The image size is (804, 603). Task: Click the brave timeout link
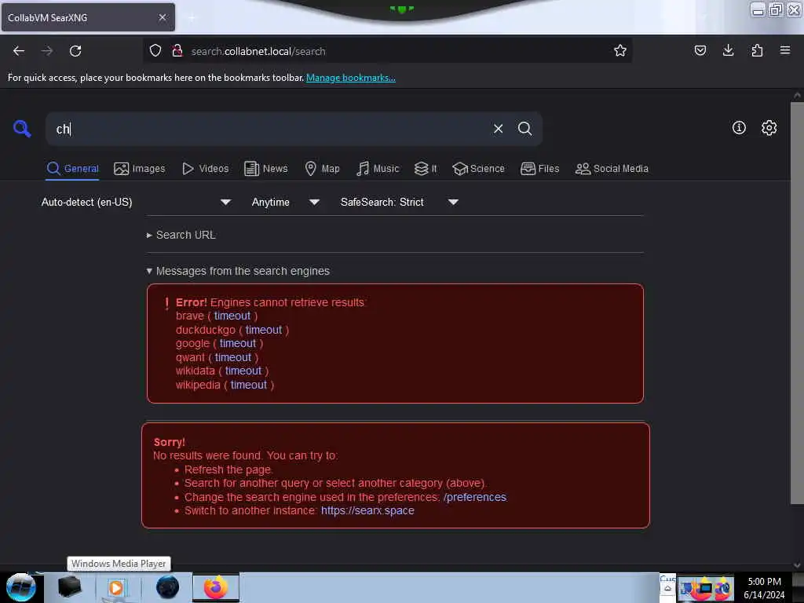(232, 316)
